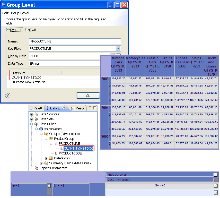Collapse the ProductGroup node

click(x=46, y=139)
